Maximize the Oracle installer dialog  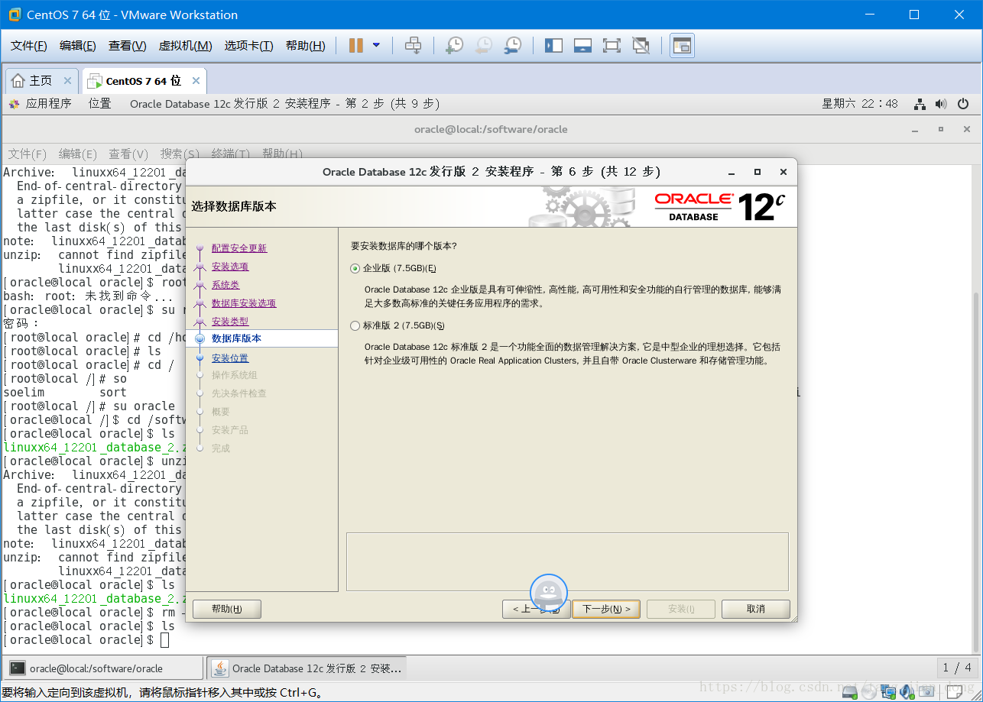pos(758,172)
